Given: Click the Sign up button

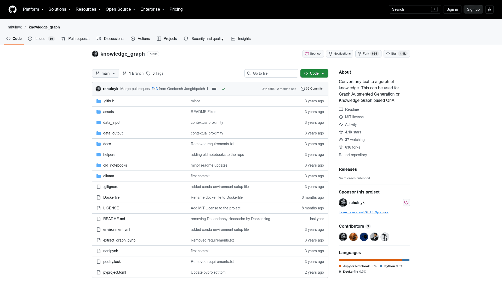Looking at the screenshot, I should tap(473, 9).
